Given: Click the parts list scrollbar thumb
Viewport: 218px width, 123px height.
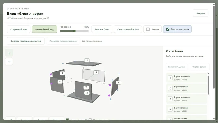Looking at the screenshot, I should point(208,85).
